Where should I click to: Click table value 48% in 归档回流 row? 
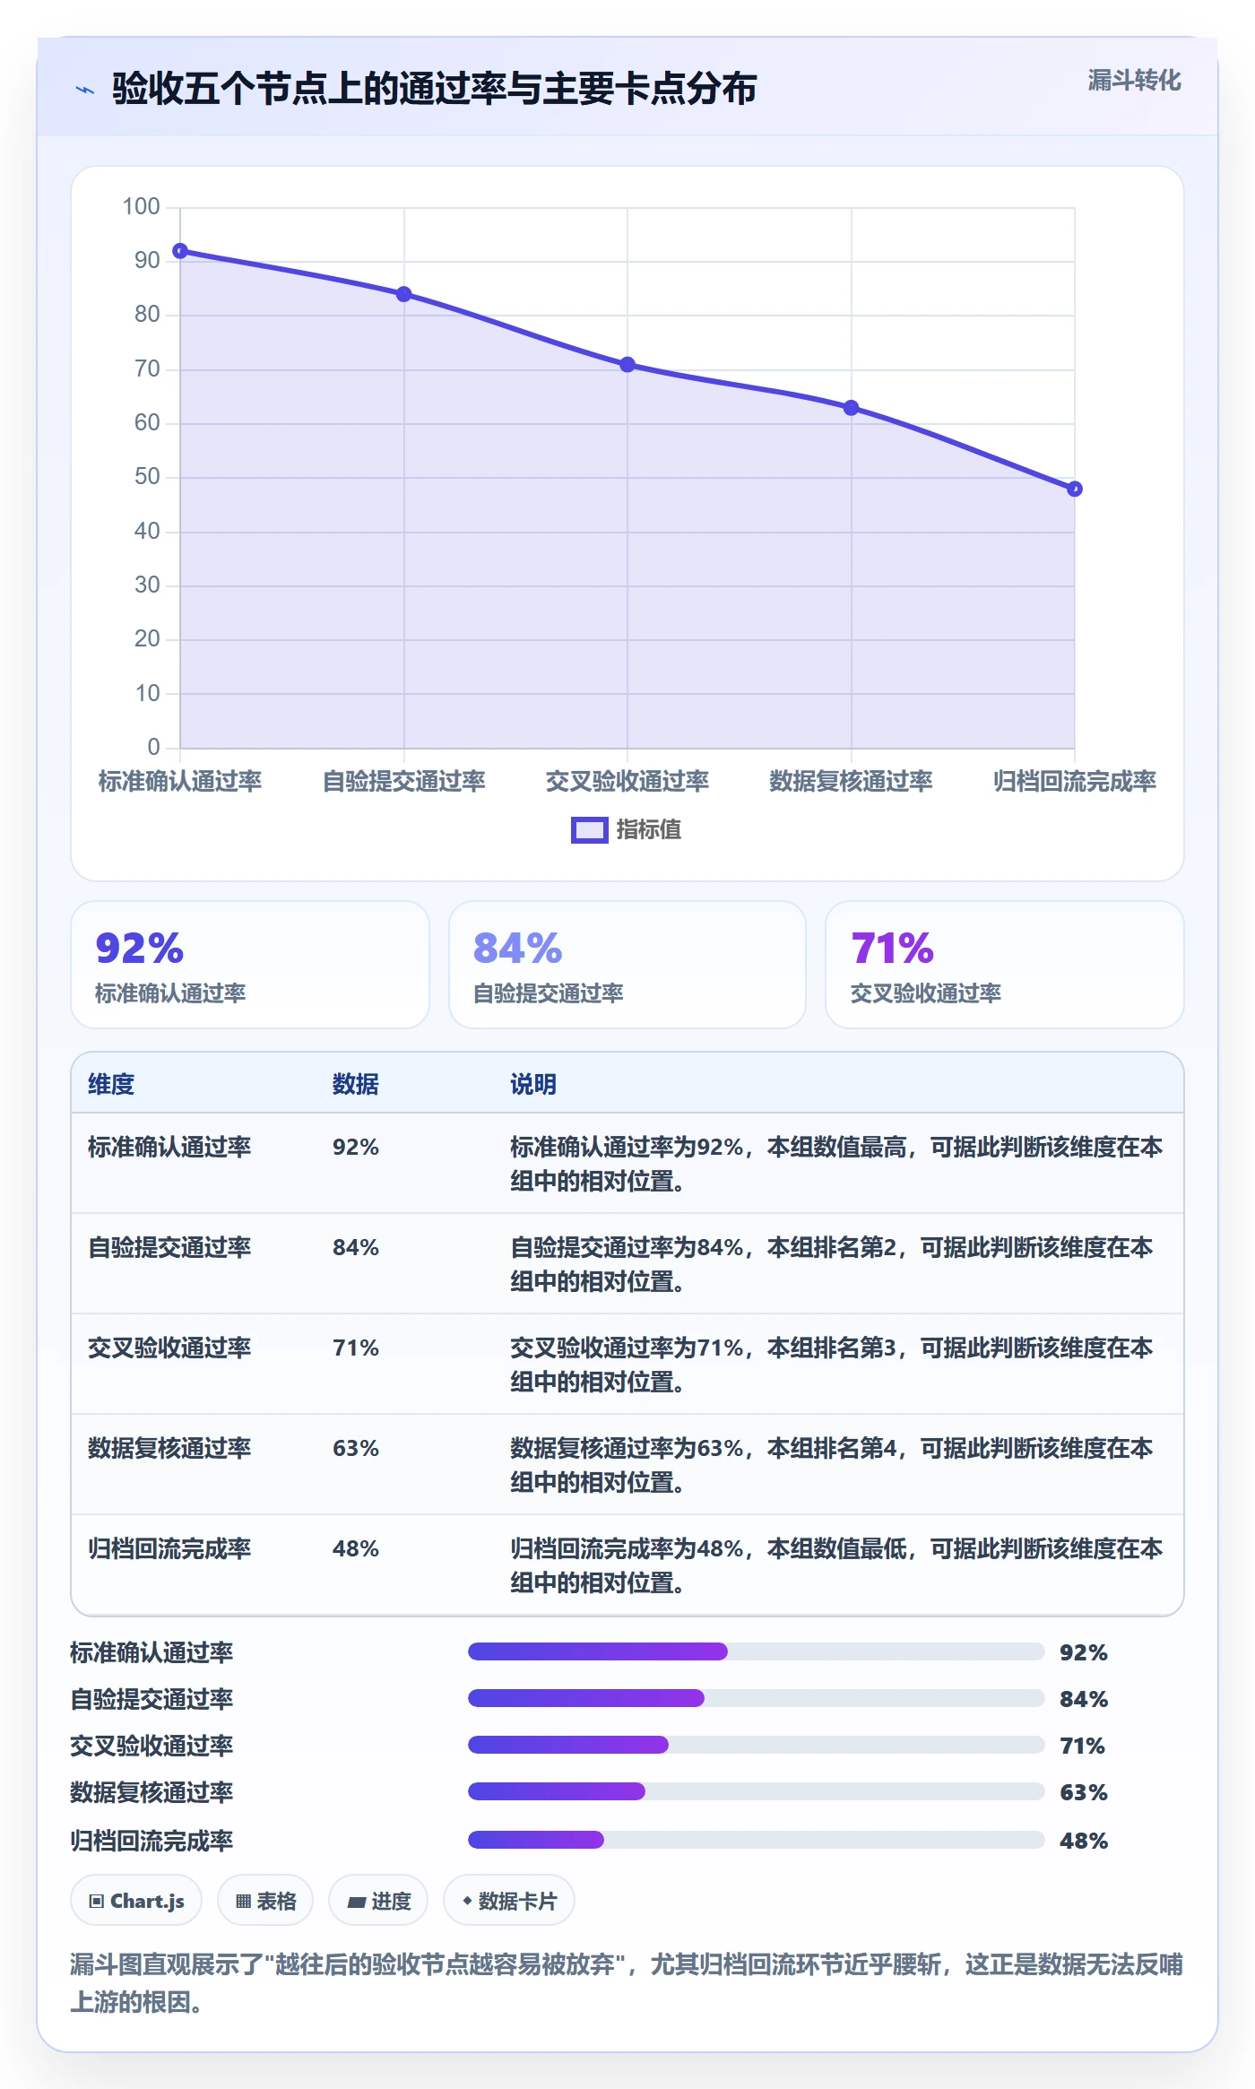[356, 1548]
